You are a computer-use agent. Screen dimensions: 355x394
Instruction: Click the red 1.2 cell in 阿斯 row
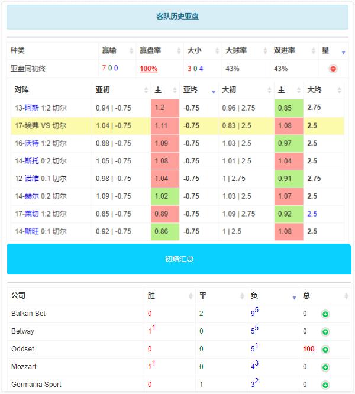coord(165,108)
